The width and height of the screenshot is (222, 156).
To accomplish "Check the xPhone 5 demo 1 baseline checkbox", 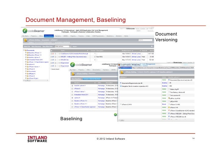I will (72, 92).
